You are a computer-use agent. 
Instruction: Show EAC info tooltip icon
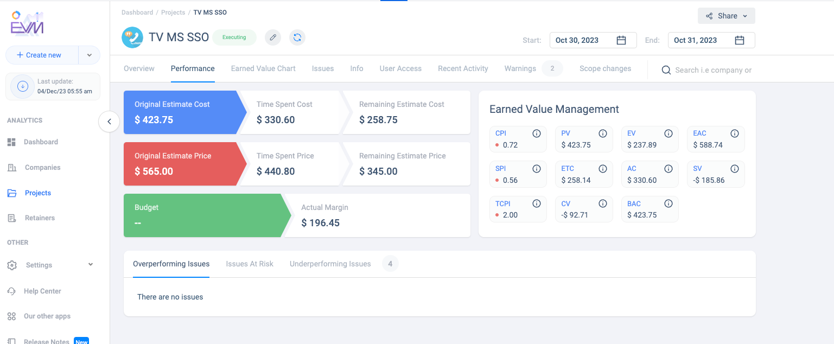coord(735,133)
